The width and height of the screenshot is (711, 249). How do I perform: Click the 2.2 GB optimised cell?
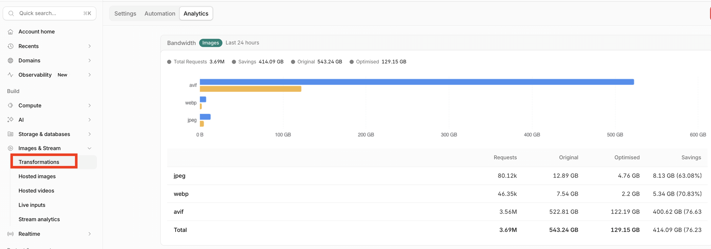click(x=631, y=194)
